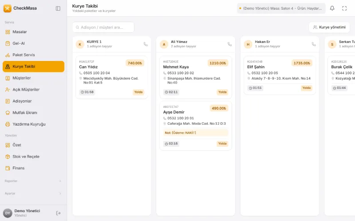Open Müşteriler page

click(33, 78)
